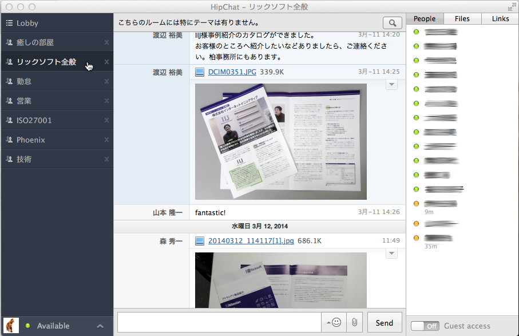
Task: Select the idle user marked 35m
Action: (438, 238)
